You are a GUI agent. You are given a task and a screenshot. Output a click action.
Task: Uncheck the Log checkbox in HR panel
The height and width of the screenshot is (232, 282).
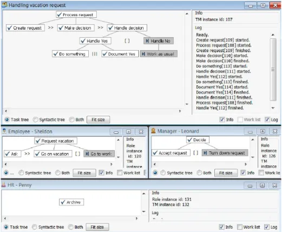pyautogui.click(x=267, y=227)
